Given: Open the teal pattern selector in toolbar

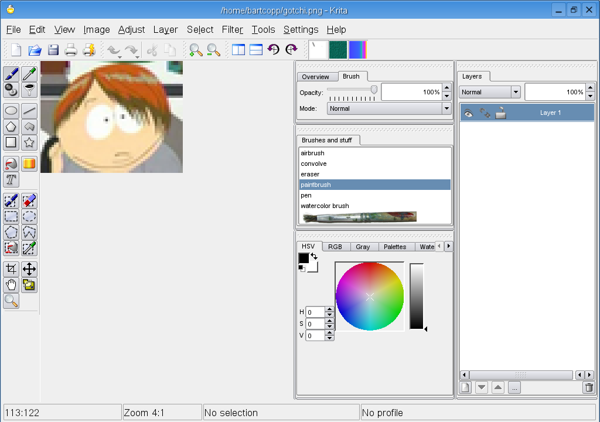Looking at the screenshot, I should 338,50.
